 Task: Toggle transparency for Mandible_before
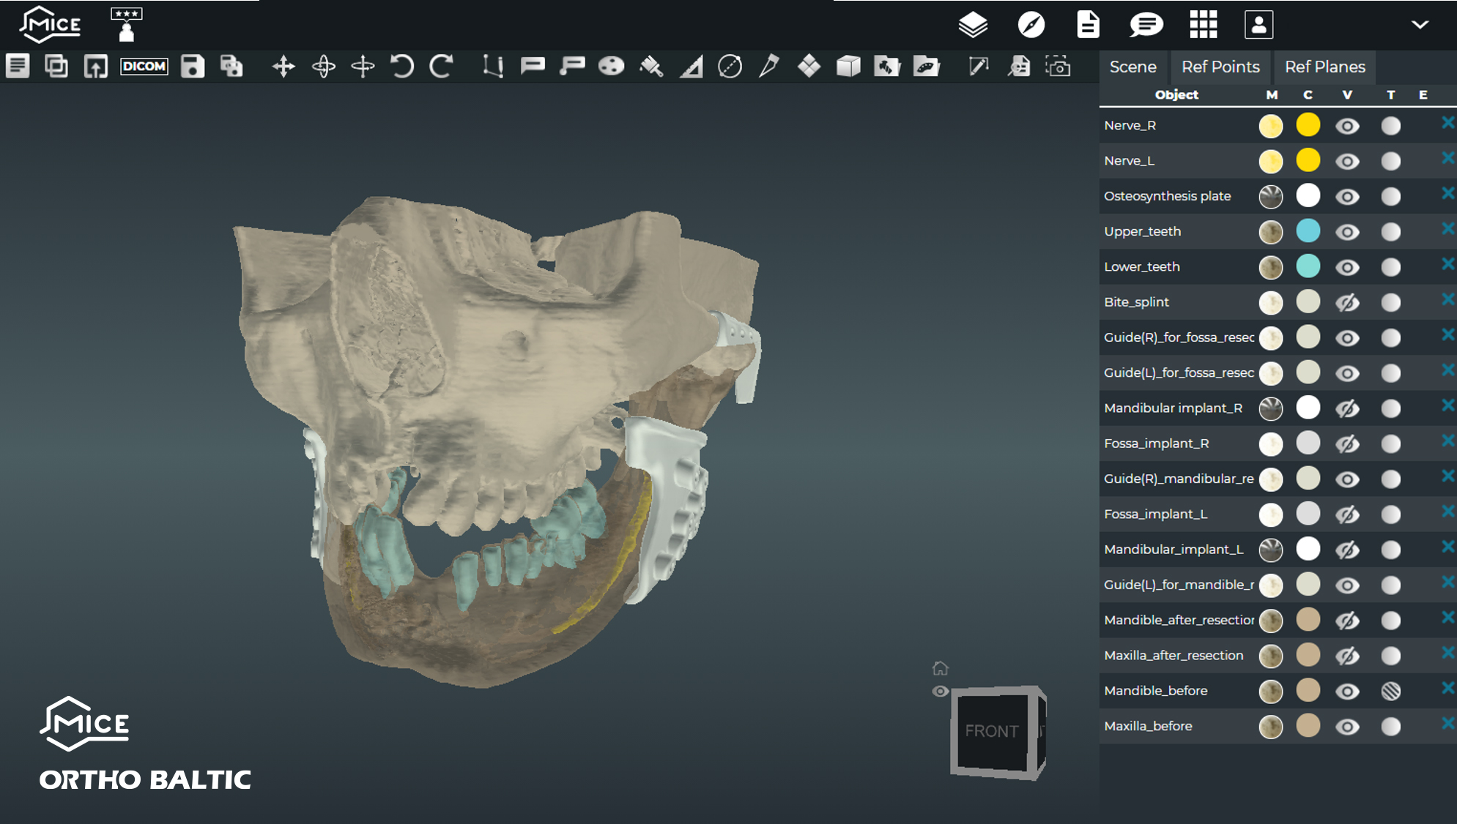click(1390, 691)
